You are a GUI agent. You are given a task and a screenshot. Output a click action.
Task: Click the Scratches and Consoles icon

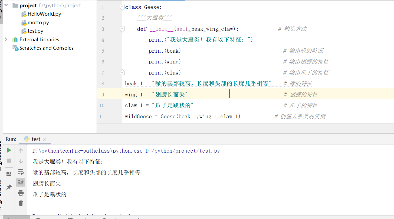15,48
